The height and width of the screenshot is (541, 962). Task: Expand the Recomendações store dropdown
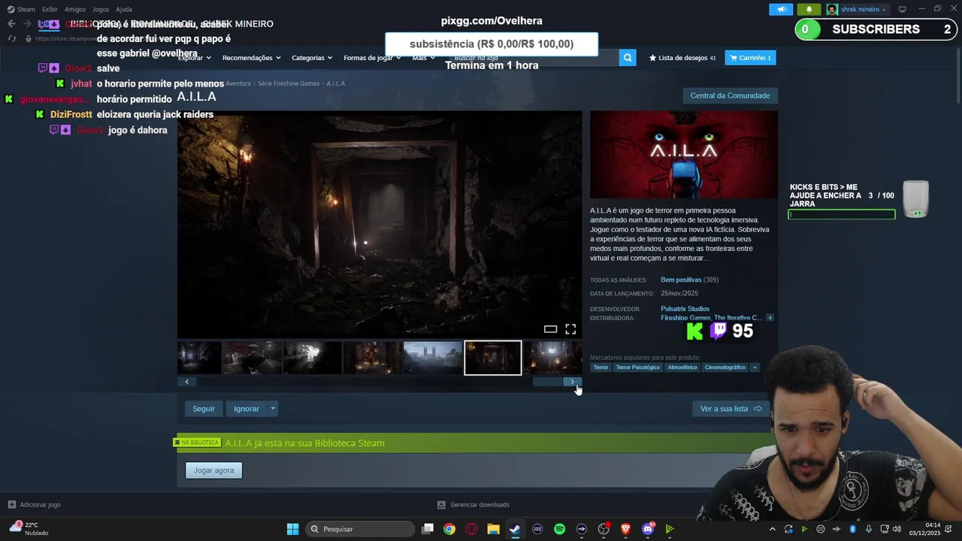(x=251, y=58)
